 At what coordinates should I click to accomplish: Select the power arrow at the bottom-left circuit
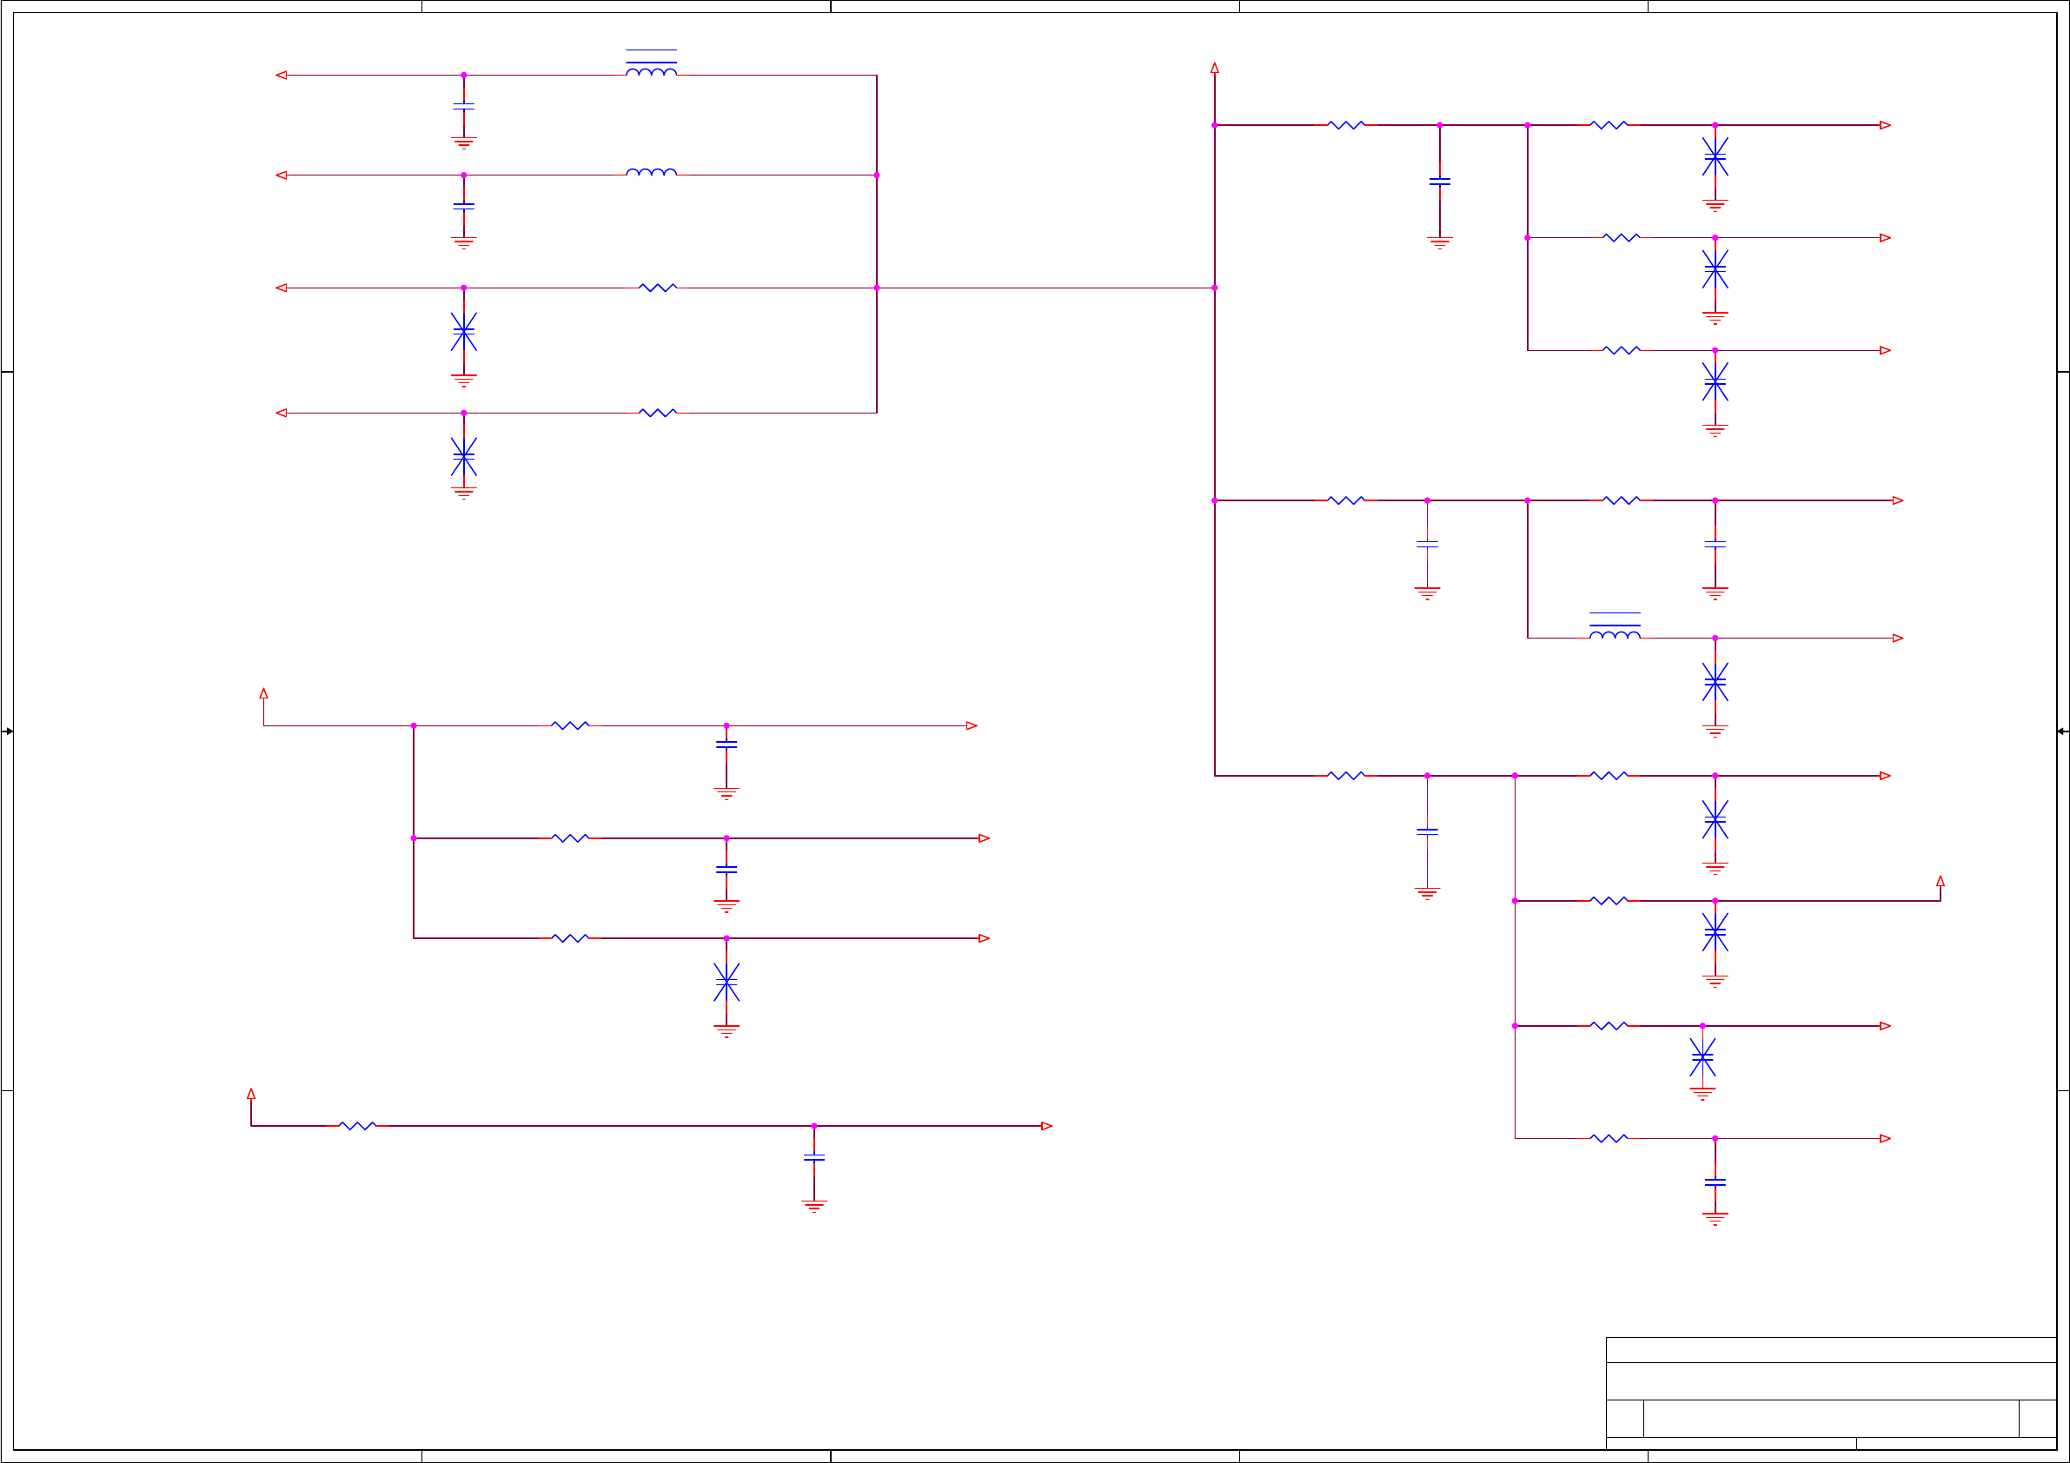click(250, 1095)
